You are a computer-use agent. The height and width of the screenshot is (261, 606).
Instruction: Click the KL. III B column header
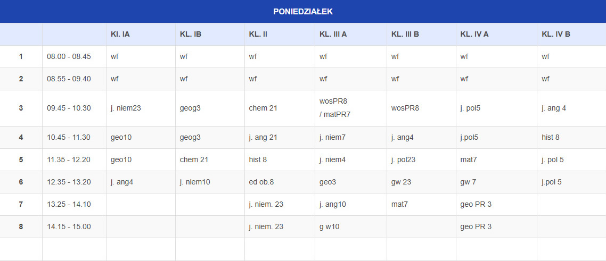click(x=405, y=34)
